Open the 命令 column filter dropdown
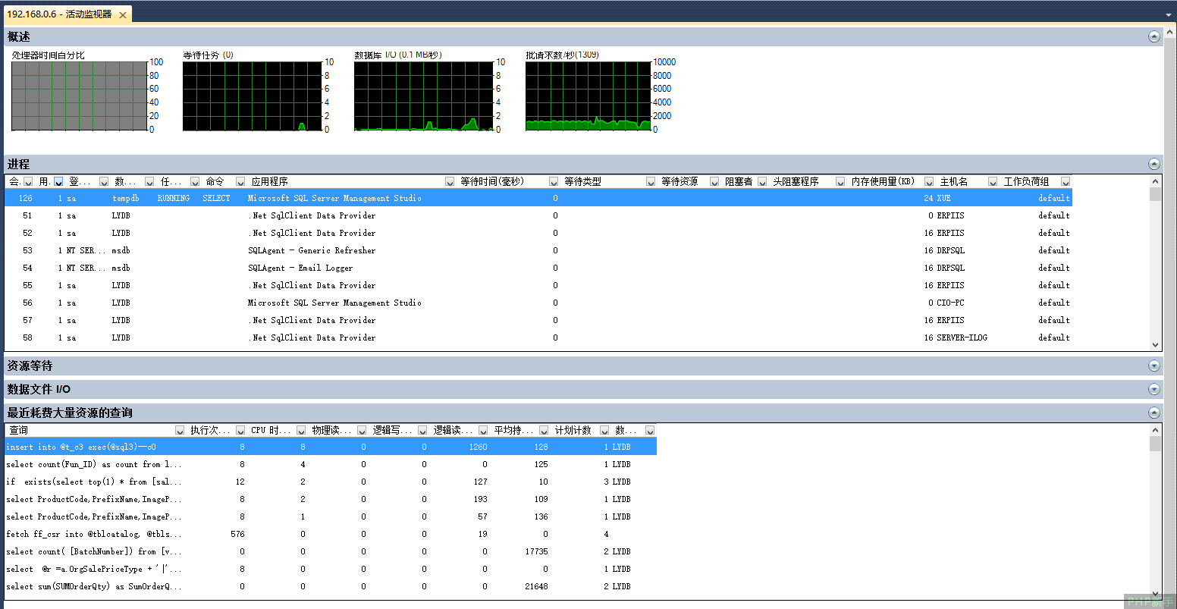 tap(240, 182)
